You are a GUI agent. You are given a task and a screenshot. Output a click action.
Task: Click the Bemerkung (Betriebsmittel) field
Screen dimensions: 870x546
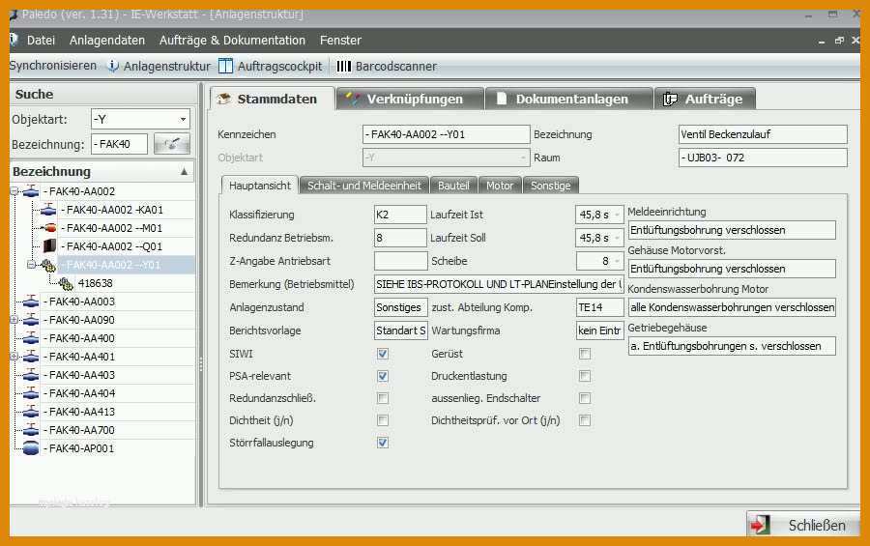[x=499, y=284]
